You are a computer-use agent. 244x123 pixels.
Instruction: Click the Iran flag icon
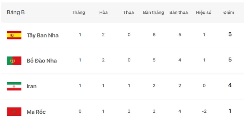(x=14, y=86)
